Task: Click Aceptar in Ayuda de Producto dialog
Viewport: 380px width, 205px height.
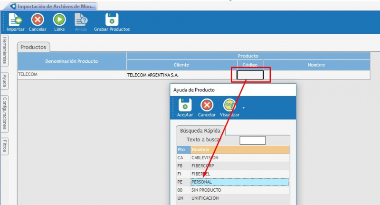Action: click(x=185, y=105)
